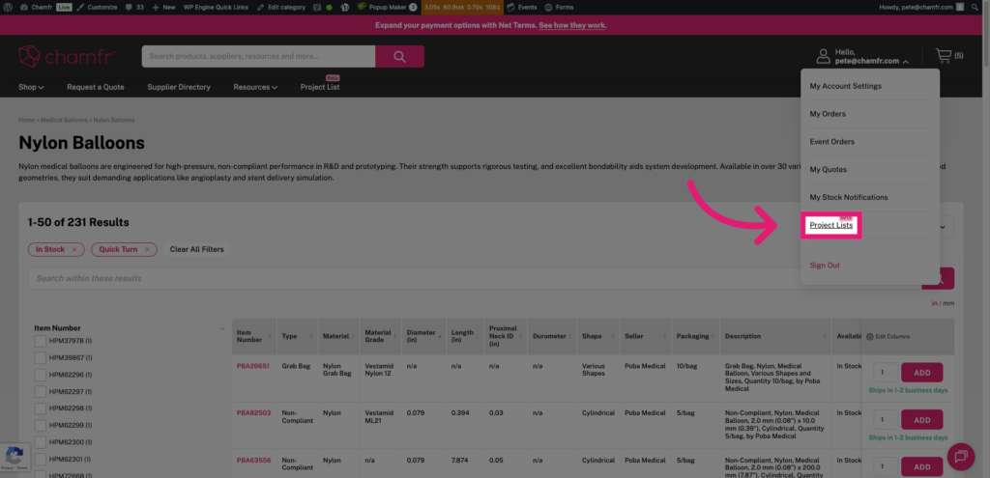Switch units to mm
The height and width of the screenshot is (478, 990).
coord(948,303)
